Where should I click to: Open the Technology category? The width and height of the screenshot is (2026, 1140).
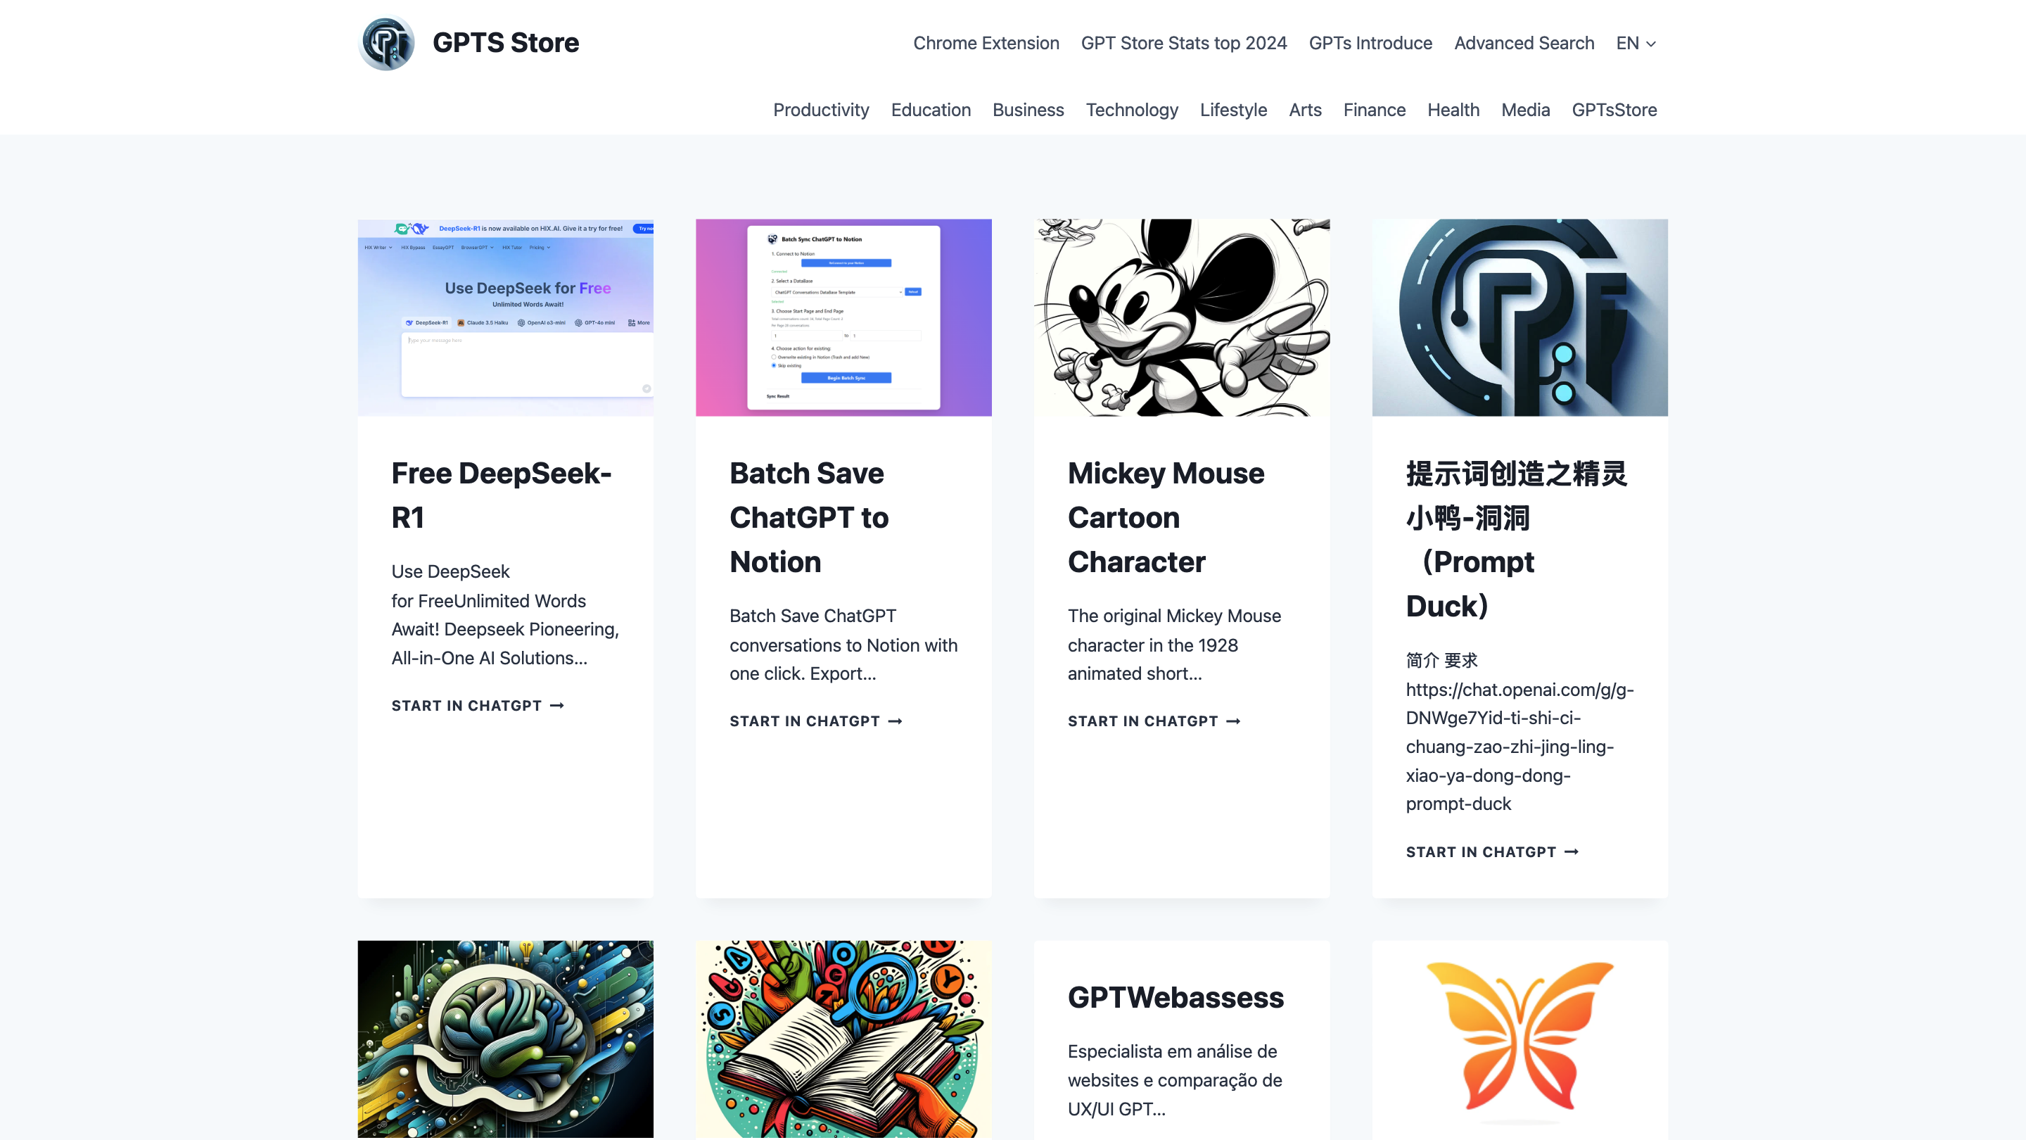[1132, 110]
